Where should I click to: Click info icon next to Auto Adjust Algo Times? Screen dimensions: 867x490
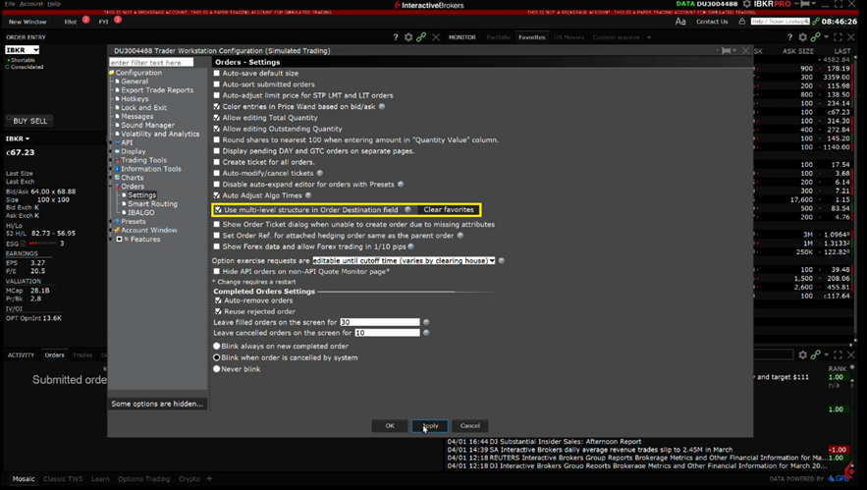point(308,195)
